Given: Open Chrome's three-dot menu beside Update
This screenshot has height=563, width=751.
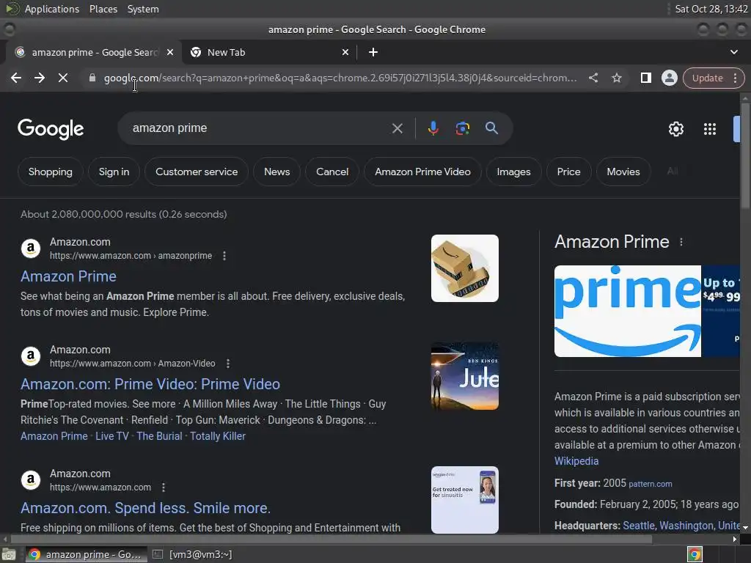Looking at the screenshot, I should (735, 78).
